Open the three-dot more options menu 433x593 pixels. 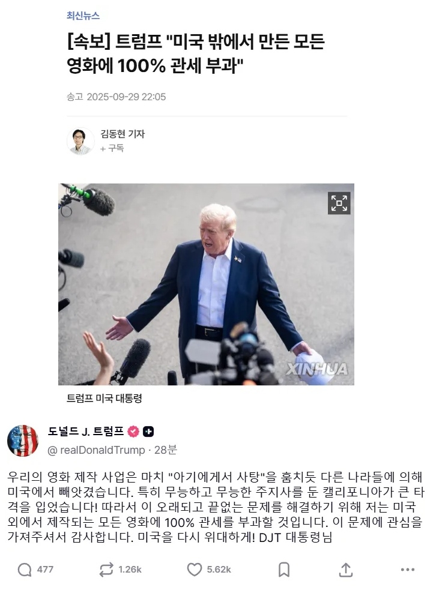click(408, 570)
